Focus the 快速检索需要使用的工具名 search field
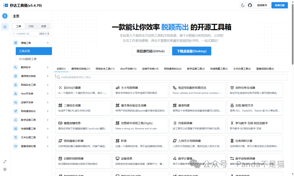The image size is (294, 176). point(171,77)
